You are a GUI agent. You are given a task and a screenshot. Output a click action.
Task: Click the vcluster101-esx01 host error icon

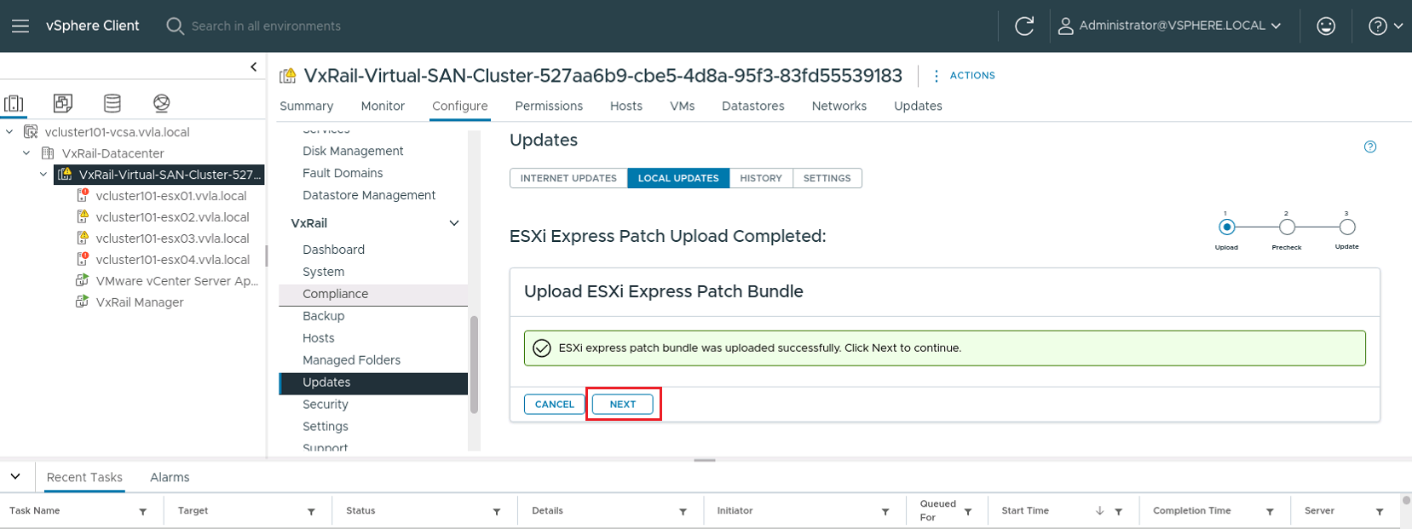point(83,196)
